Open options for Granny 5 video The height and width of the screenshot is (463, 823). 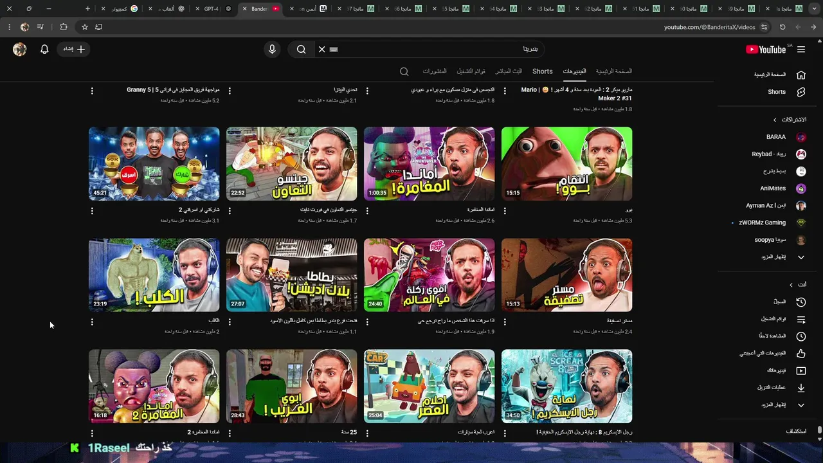(92, 91)
